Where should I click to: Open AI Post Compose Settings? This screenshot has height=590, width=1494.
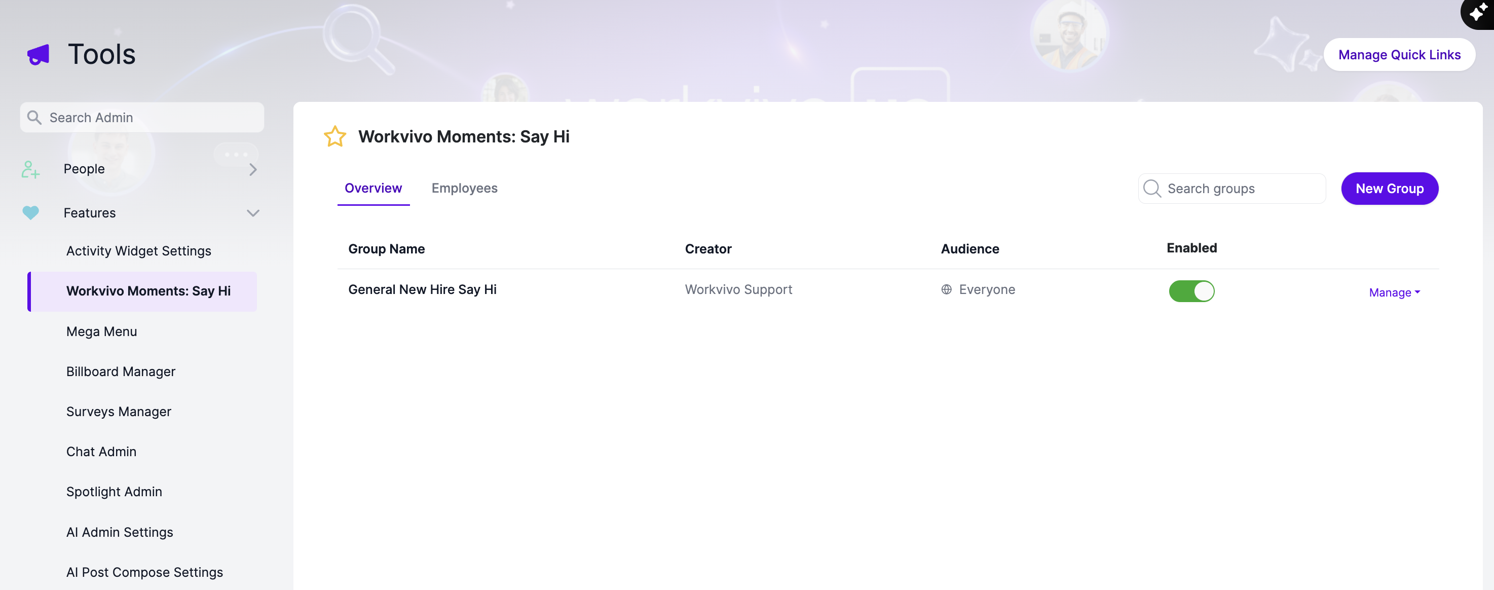click(x=144, y=572)
